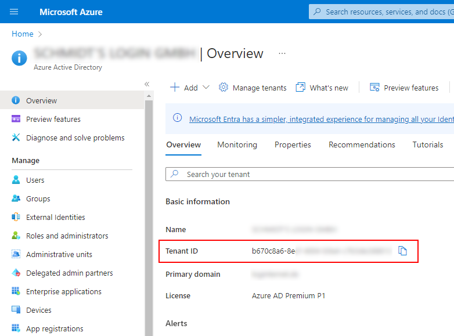Open What's new

click(329, 88)
